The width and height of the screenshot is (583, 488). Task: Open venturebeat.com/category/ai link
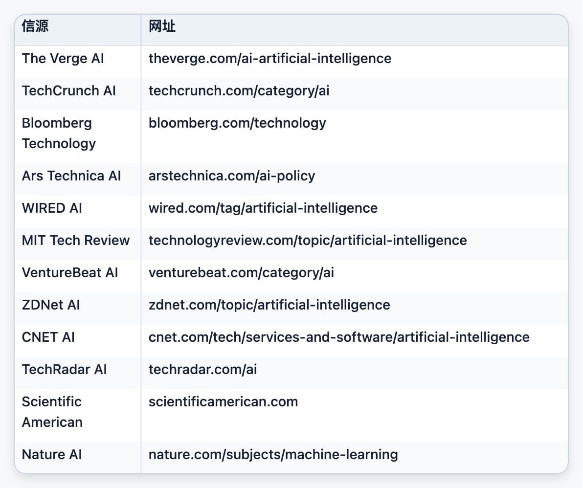(241, 273)
